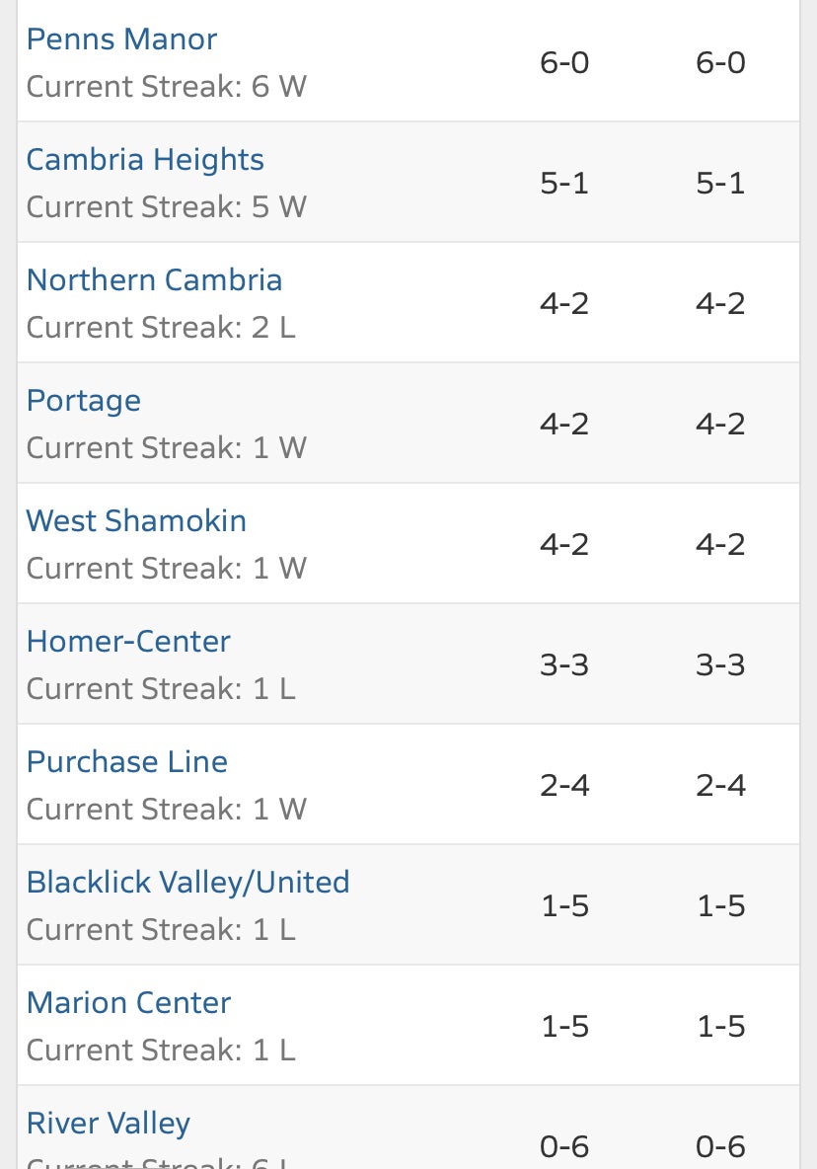Click the streak text under Blacklick Valley/United
The height and width of the screenshot is (1169, 817).
pyautogui.click(x=161, y=930)
